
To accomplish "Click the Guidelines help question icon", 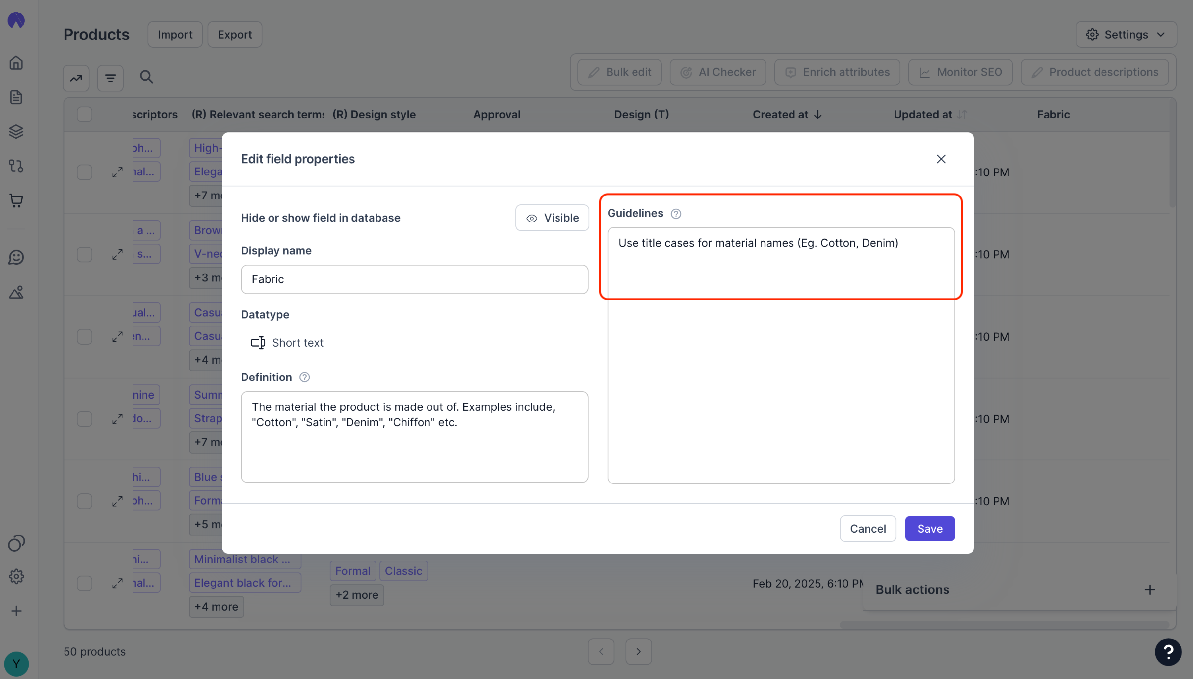I will click(x=675, y=213).
